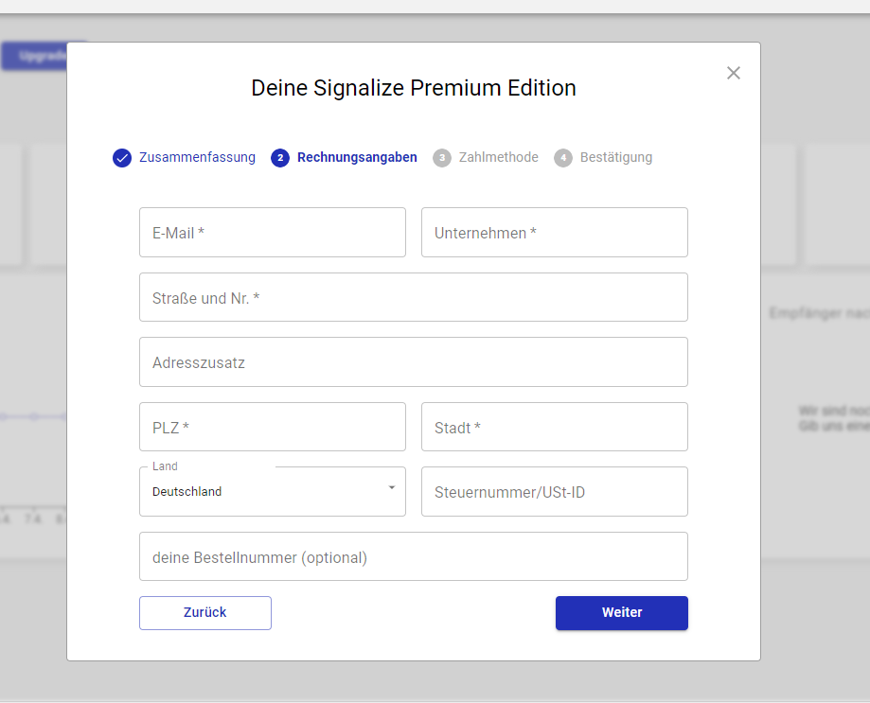Image resolution: width=870 pixels, height=703 pixels.
Task: Click the Zusammenfassung checkmark icon
Action: (122, 158)
